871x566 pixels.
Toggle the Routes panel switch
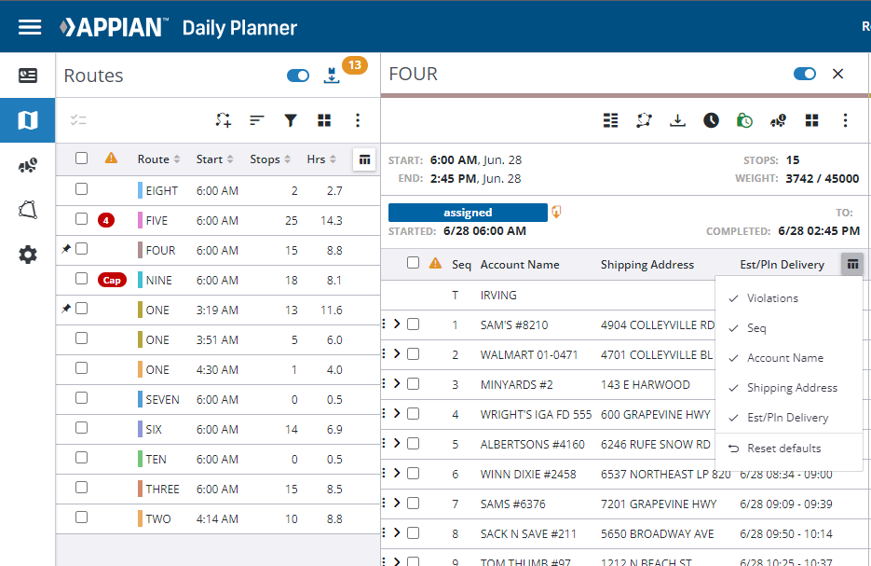tap(298, 75)
